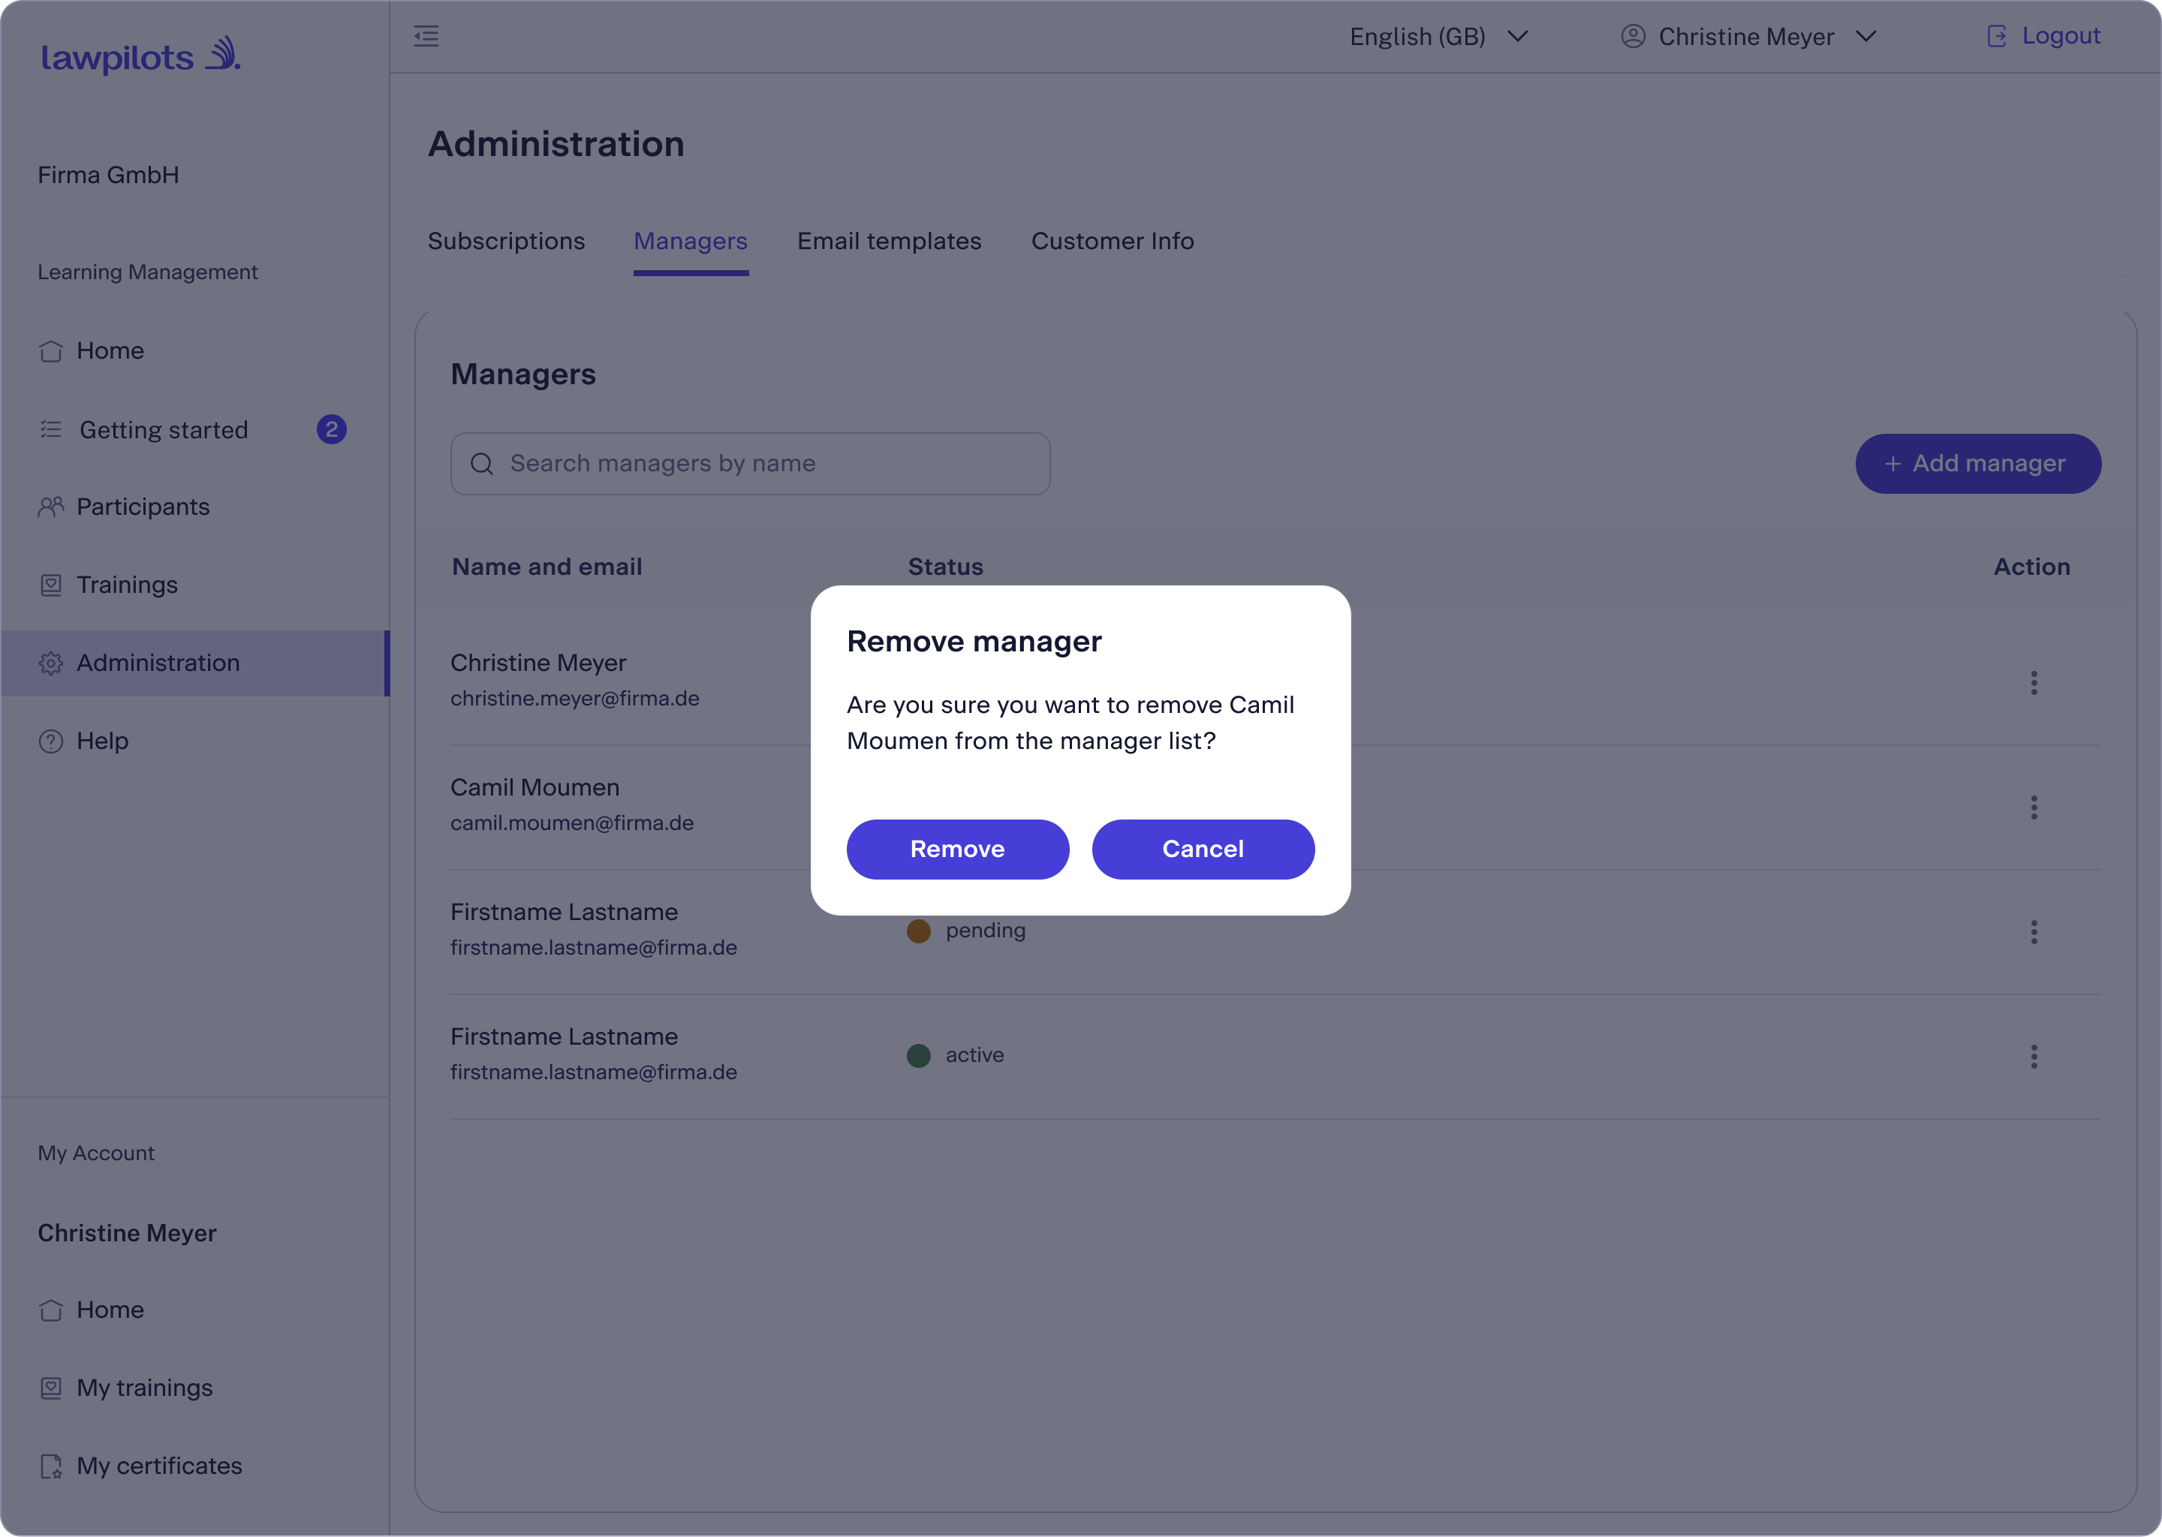Click the orange pending status dot
Image resolution: width=2162 pixels, height=1537 pixels.
point(918,931)
